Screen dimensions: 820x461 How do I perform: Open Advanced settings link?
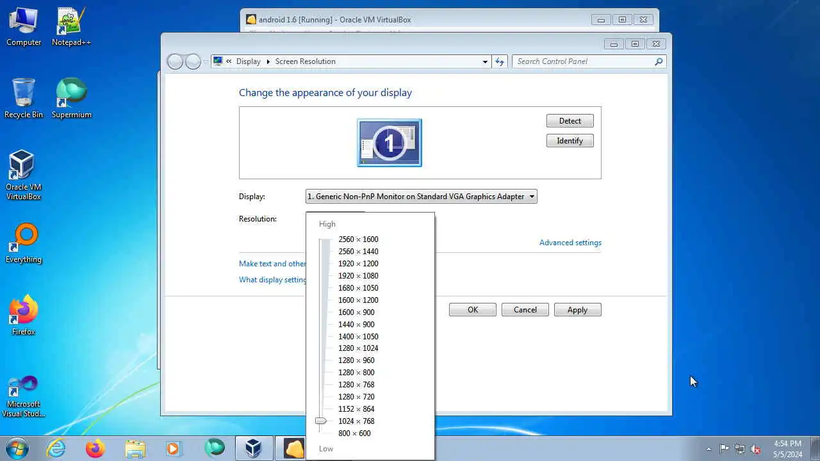tap(570, 243)
